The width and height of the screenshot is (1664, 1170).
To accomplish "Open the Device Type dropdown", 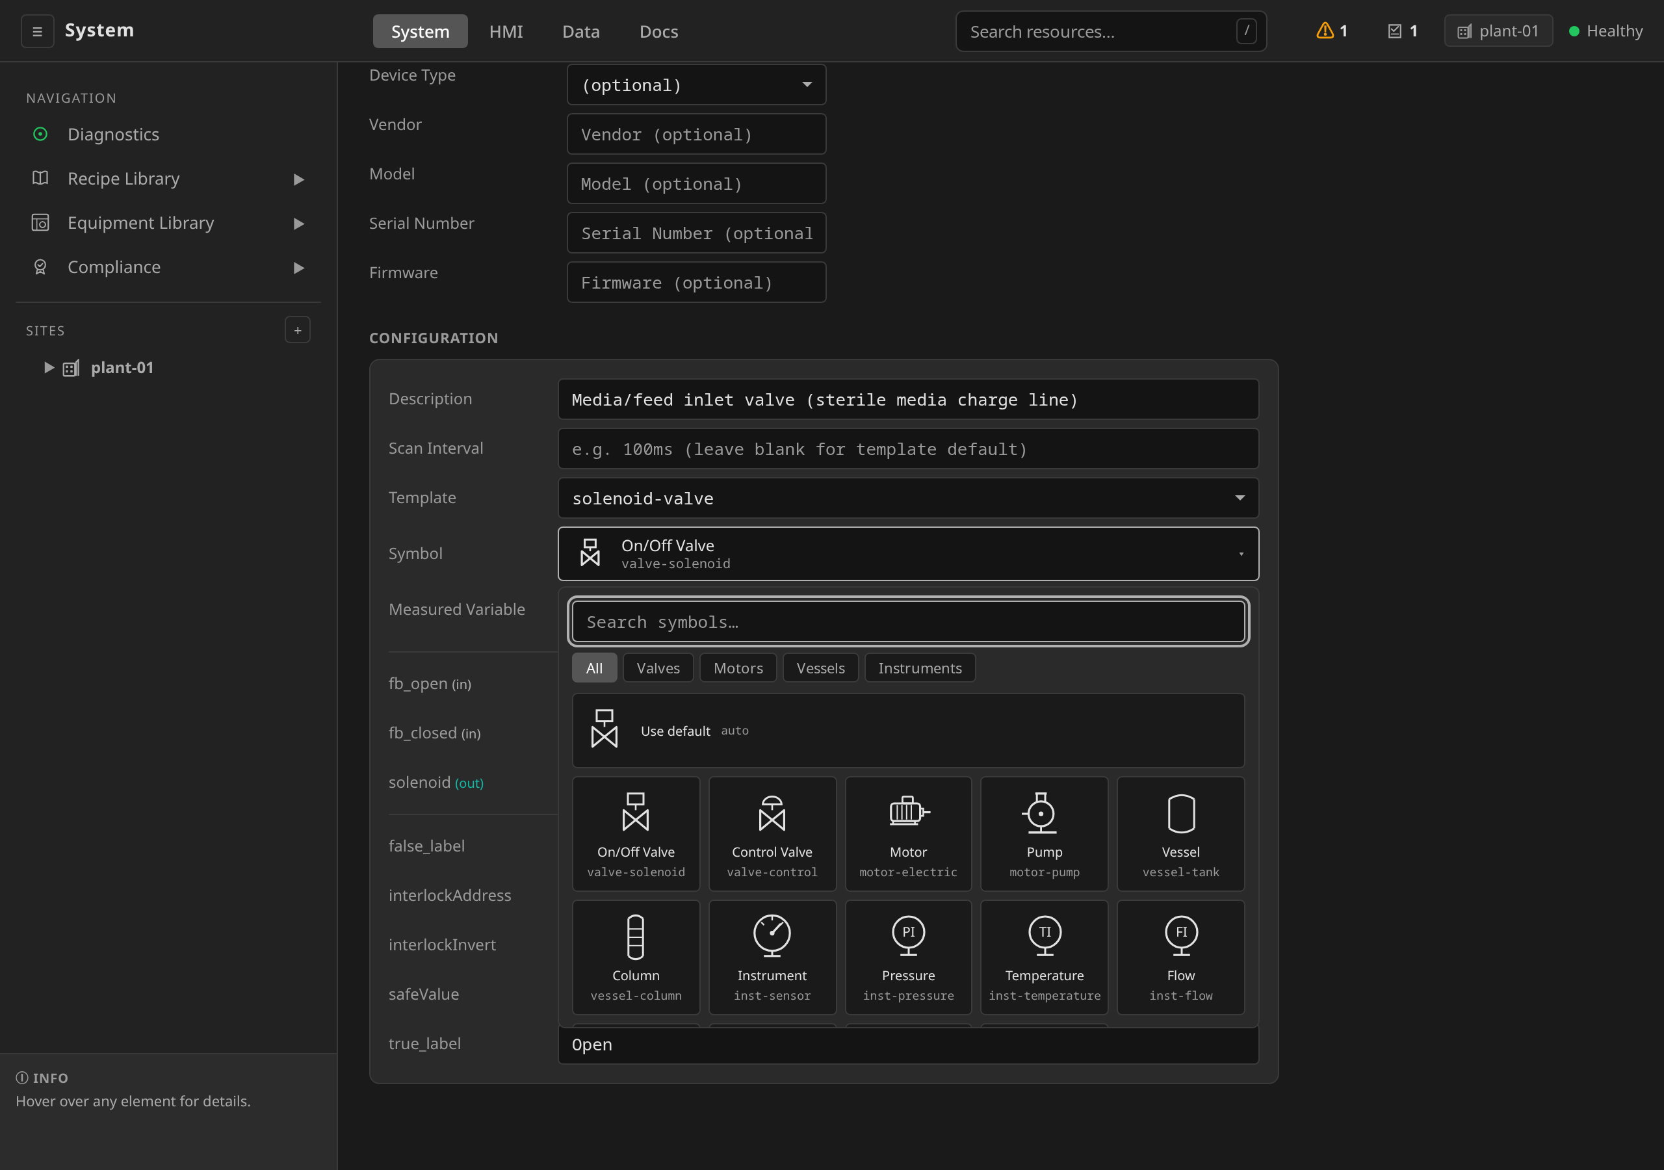I will point(696,84).
